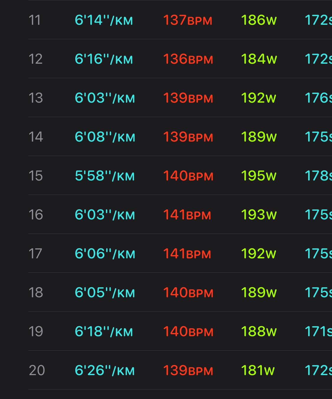Screen dimensions: 332x399
Task: Tap the 6'18"/км pace in split 19
Action: [104, 331]
